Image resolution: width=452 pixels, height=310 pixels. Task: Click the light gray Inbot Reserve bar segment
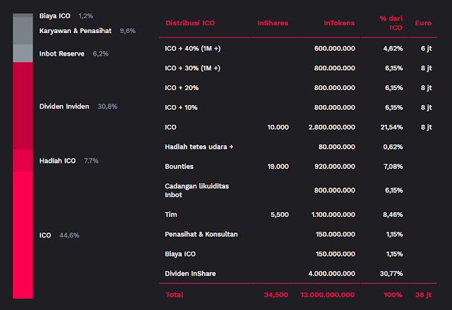23,54
